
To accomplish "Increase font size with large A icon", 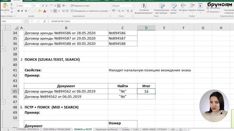I will coord(43,6).
